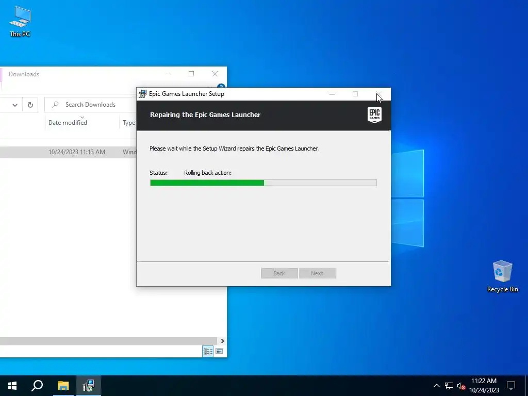Open the Recycle Bin desktop icon
This screenshot has height=396, width=528.
coord(502,276)
